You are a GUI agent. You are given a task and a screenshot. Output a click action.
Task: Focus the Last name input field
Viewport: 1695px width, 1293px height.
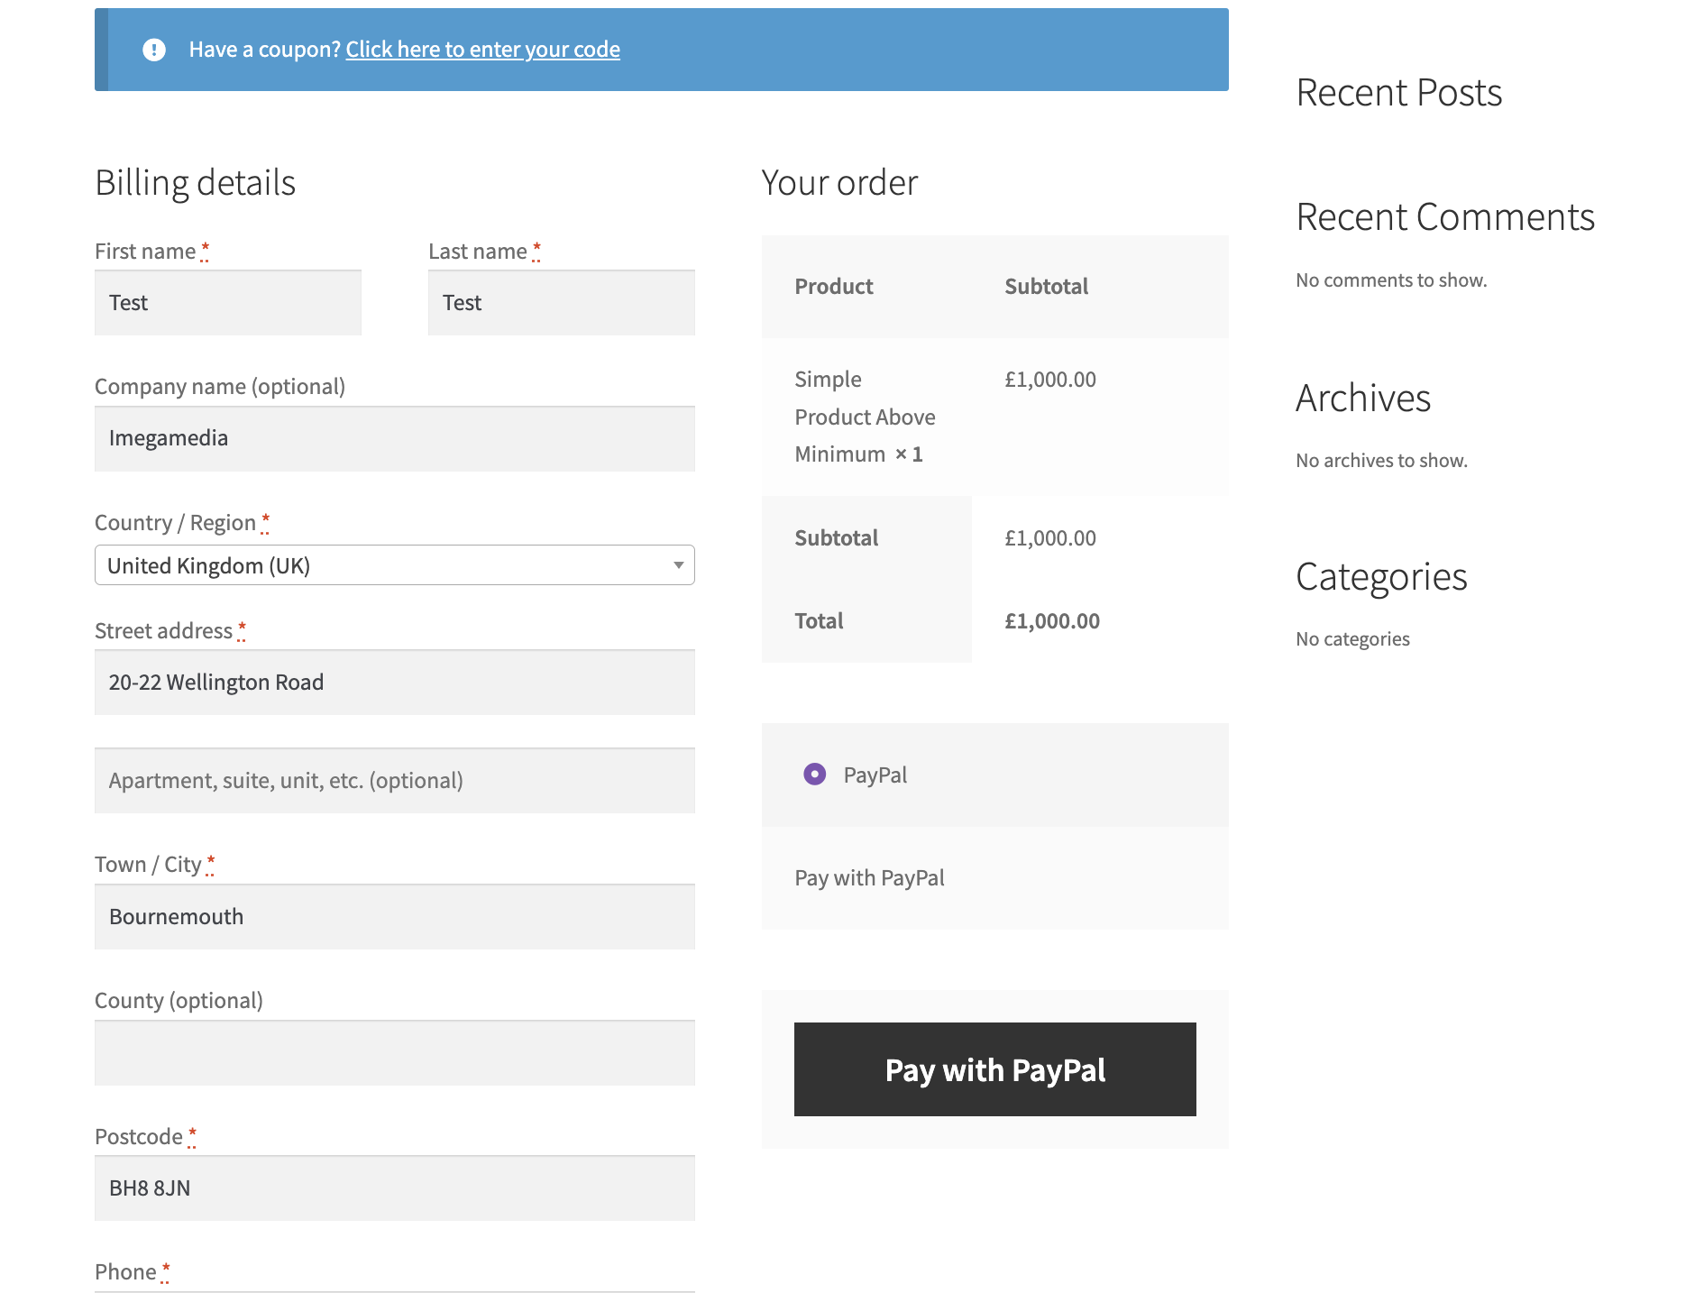tap(562, 303)
